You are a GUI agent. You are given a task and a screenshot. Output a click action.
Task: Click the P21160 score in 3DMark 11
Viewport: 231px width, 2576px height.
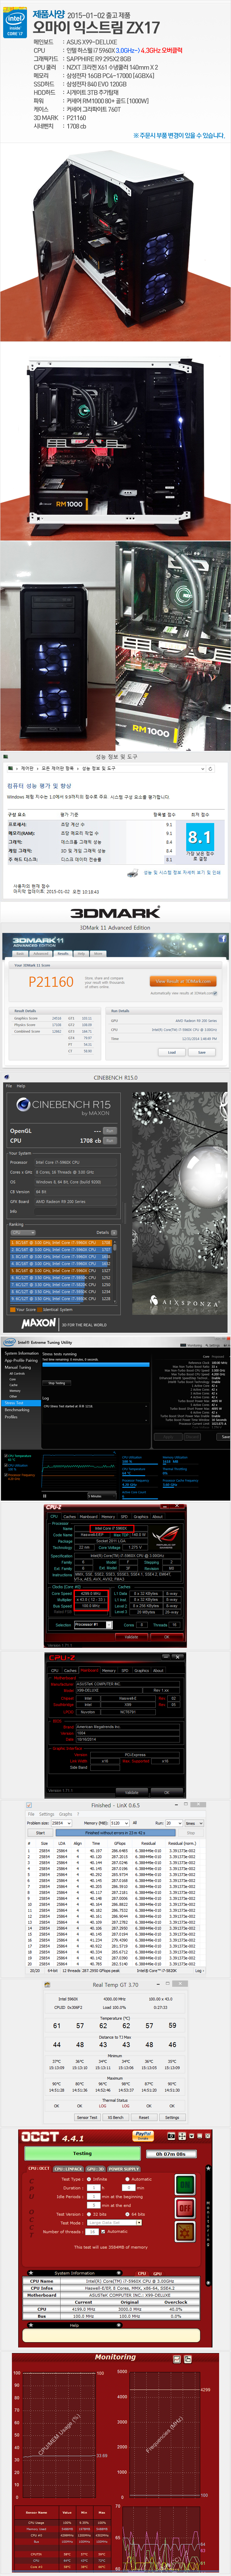click(x=51, y=982)
